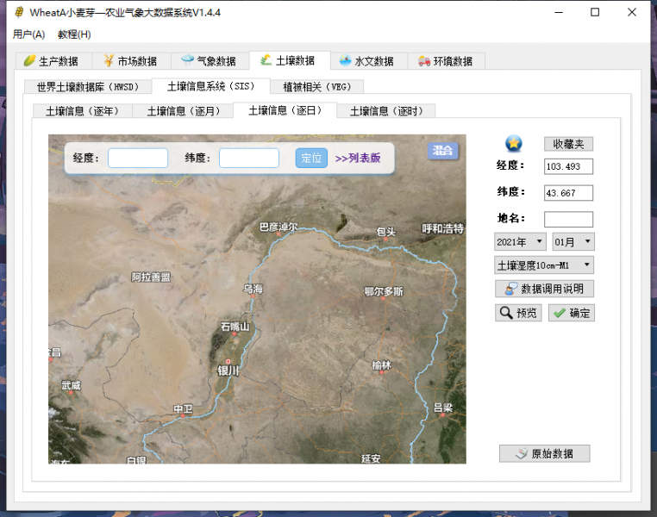The width and height of the screenshot is (657, 517).
Task: Open the 生产数据 tab
Action: pyautogui.click(x=51, y=61)
